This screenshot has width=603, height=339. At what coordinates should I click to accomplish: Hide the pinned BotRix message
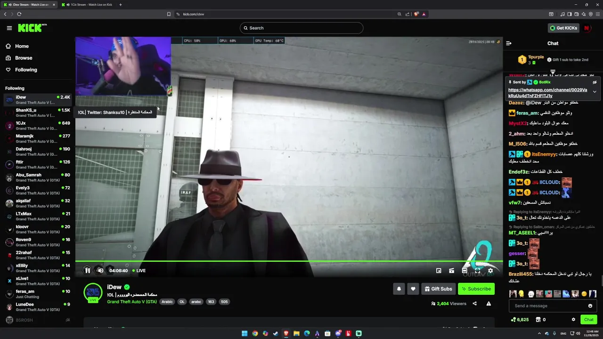(595, 82)
